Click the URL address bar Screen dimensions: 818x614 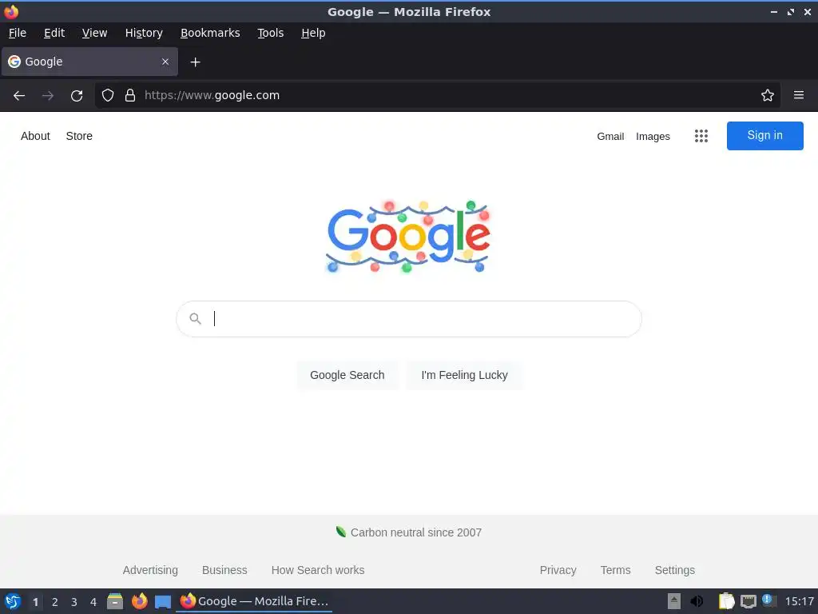[x=437, y=95]
